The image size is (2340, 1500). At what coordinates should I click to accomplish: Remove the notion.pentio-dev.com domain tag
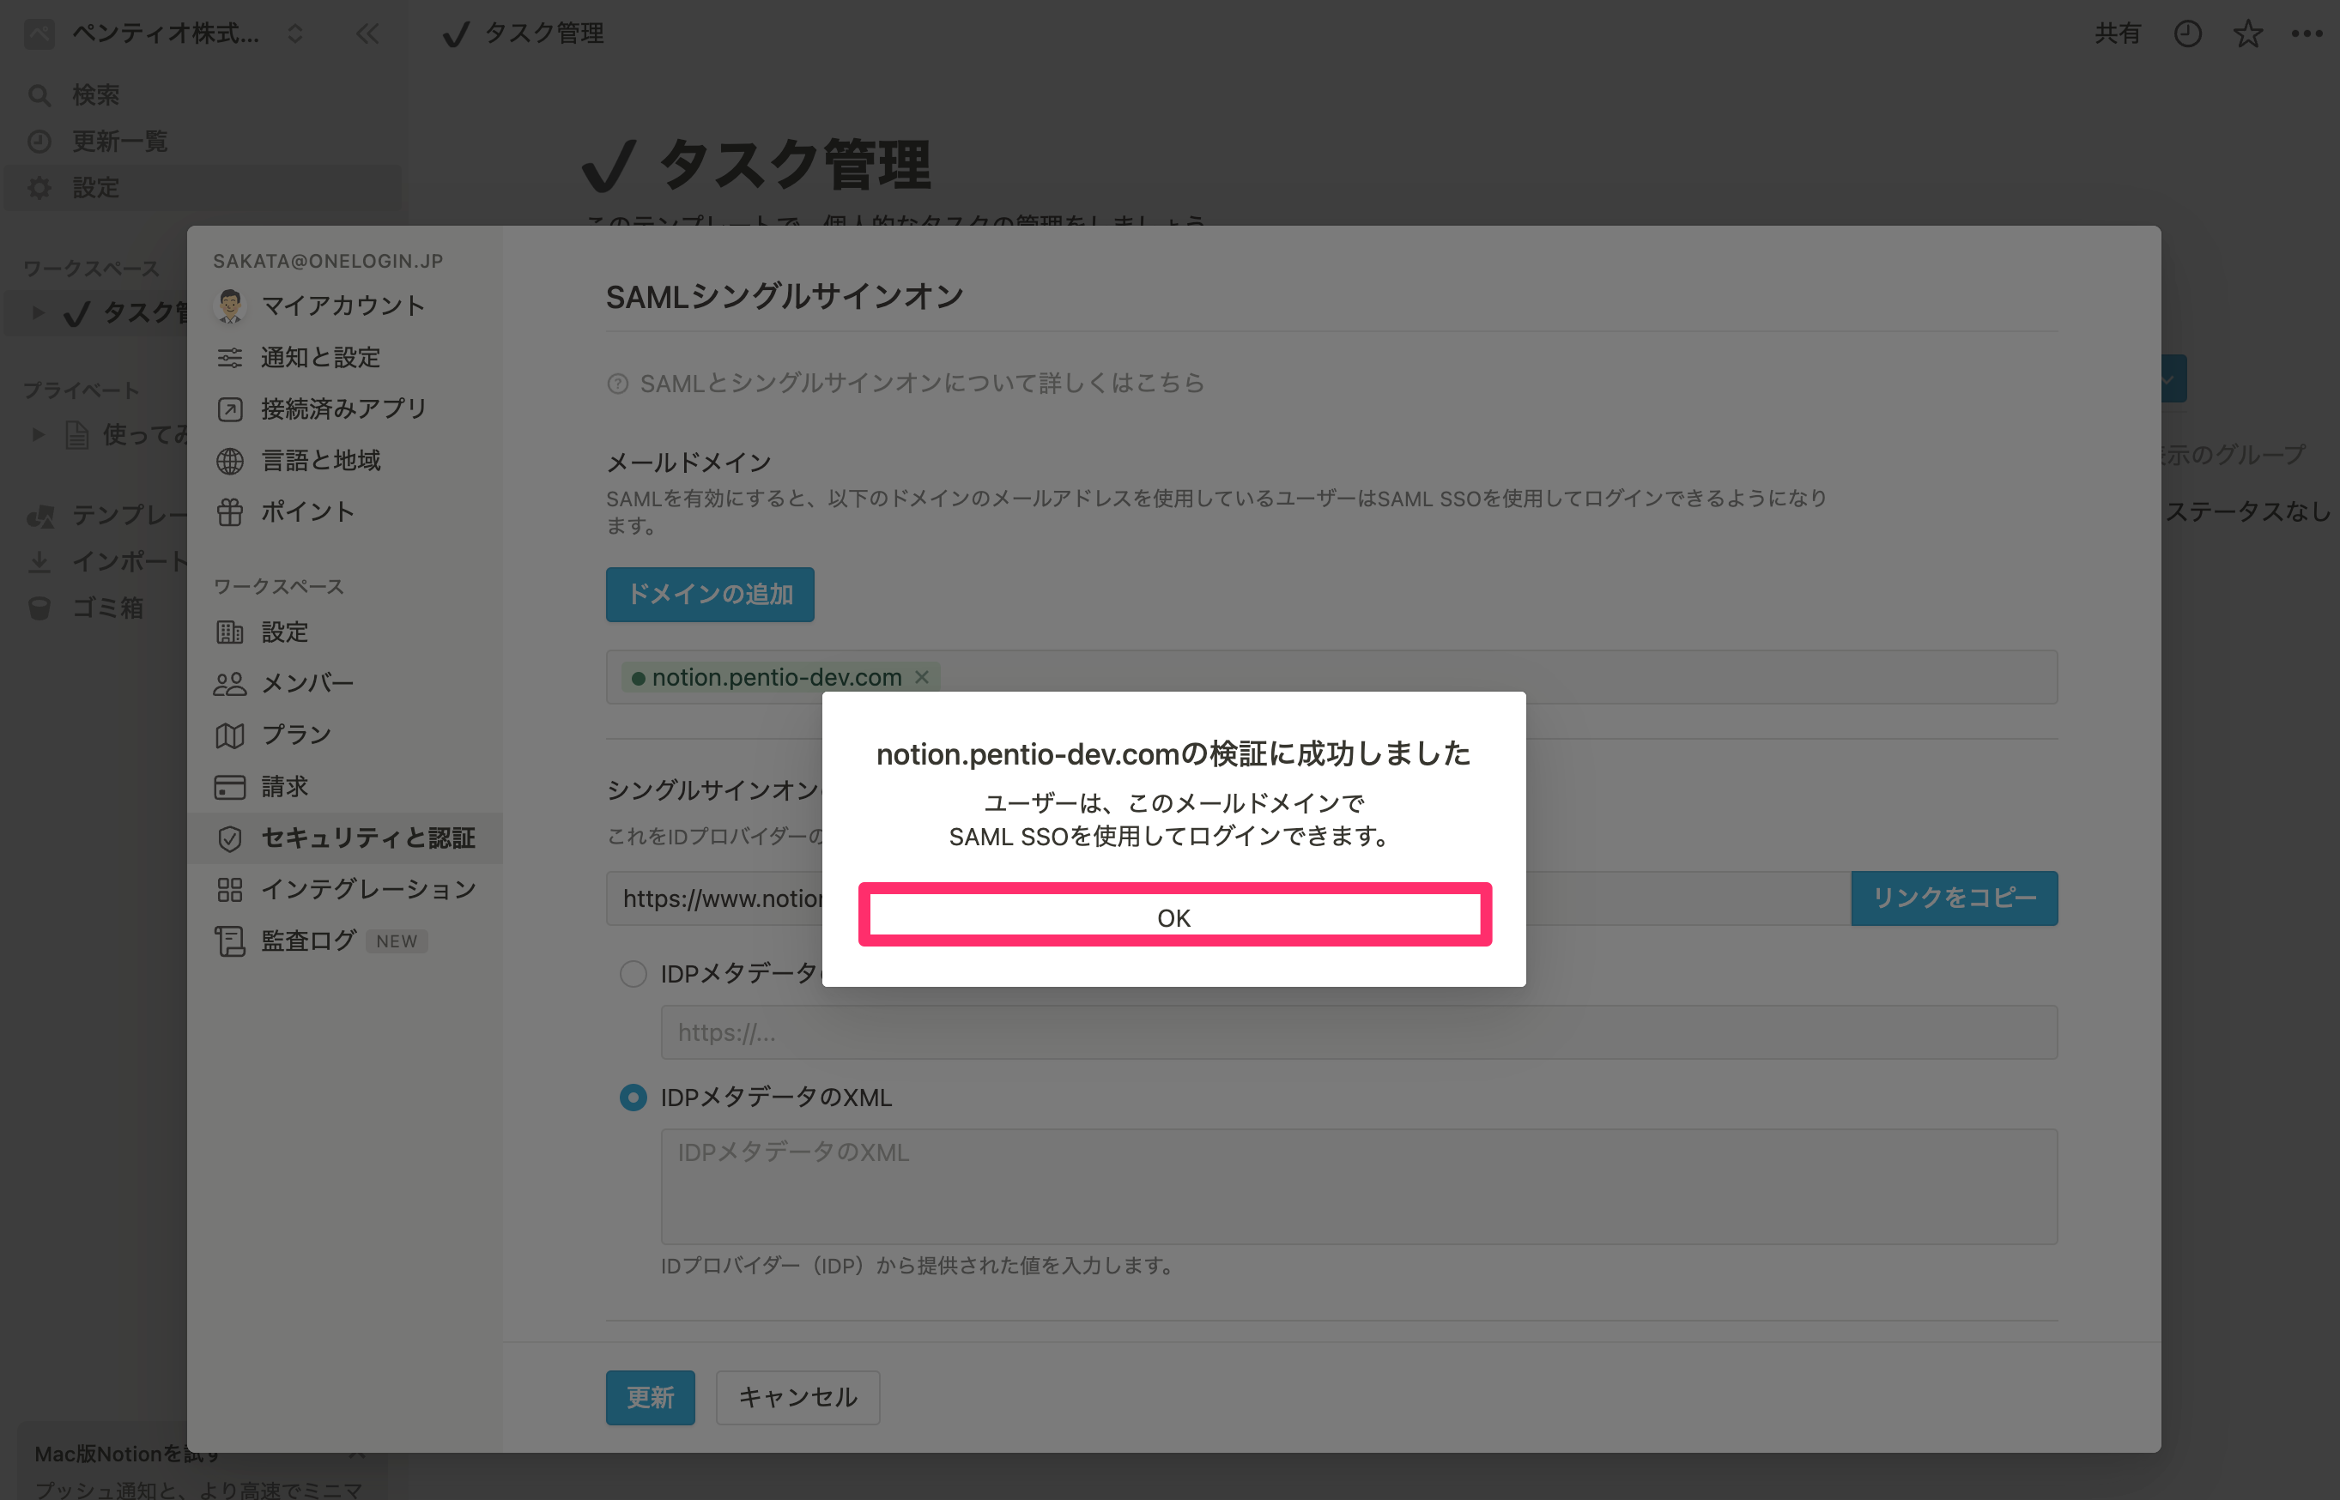[922, 677]
